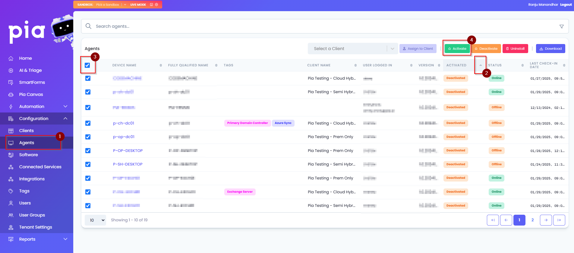The width and height of the screenshot is (574, 253).
Task: Click the search magnifier icon
Action: [x=88, y=26]
